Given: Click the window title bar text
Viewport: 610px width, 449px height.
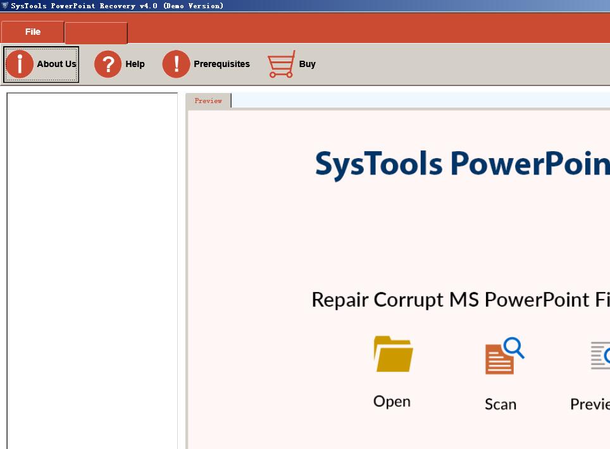Looking at the screenshot, I should 117,6.
